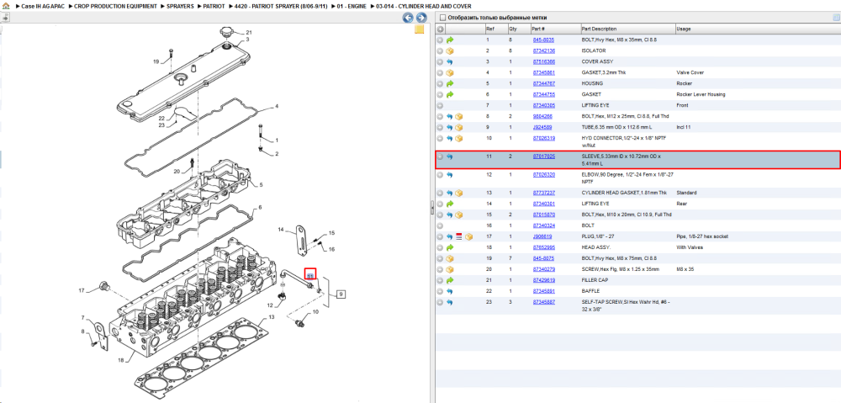Click the green arrow icon for GASKET 87344755
The width and height of the screenshot is (841, 403).
450,94
